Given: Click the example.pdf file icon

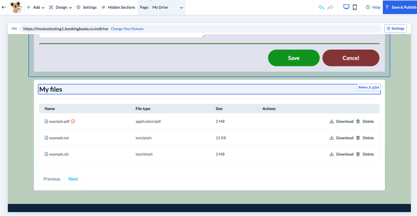Looking at the screenshot, I should (x=47, y=121).
